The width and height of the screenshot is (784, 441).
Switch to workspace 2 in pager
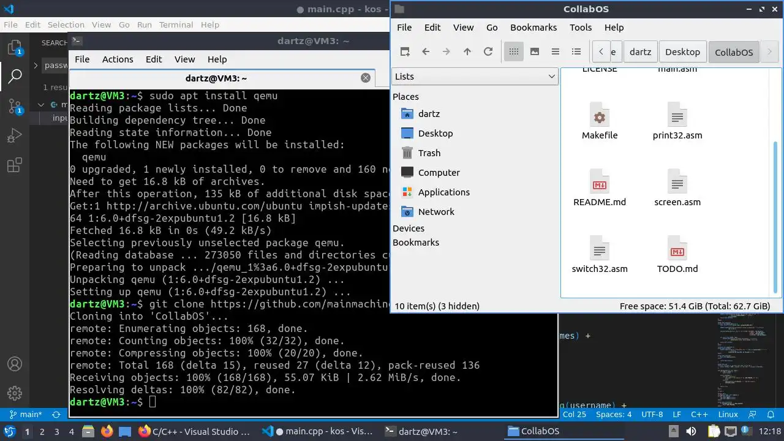tap(42, 432)
